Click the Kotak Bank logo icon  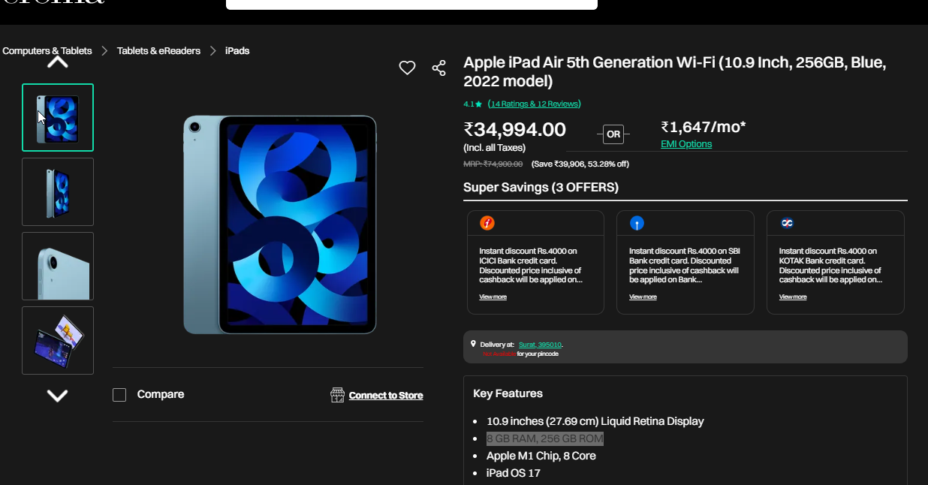tap(787, 223)
